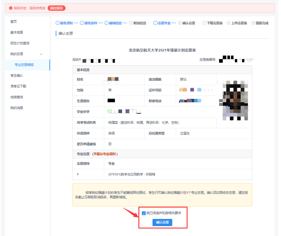
Task: Click step 9 填报完成 number icon
Action: point(253,23)
